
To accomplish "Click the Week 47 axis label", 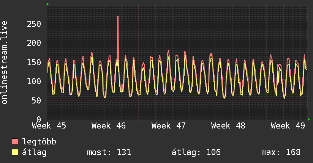I will pos(169,126).
